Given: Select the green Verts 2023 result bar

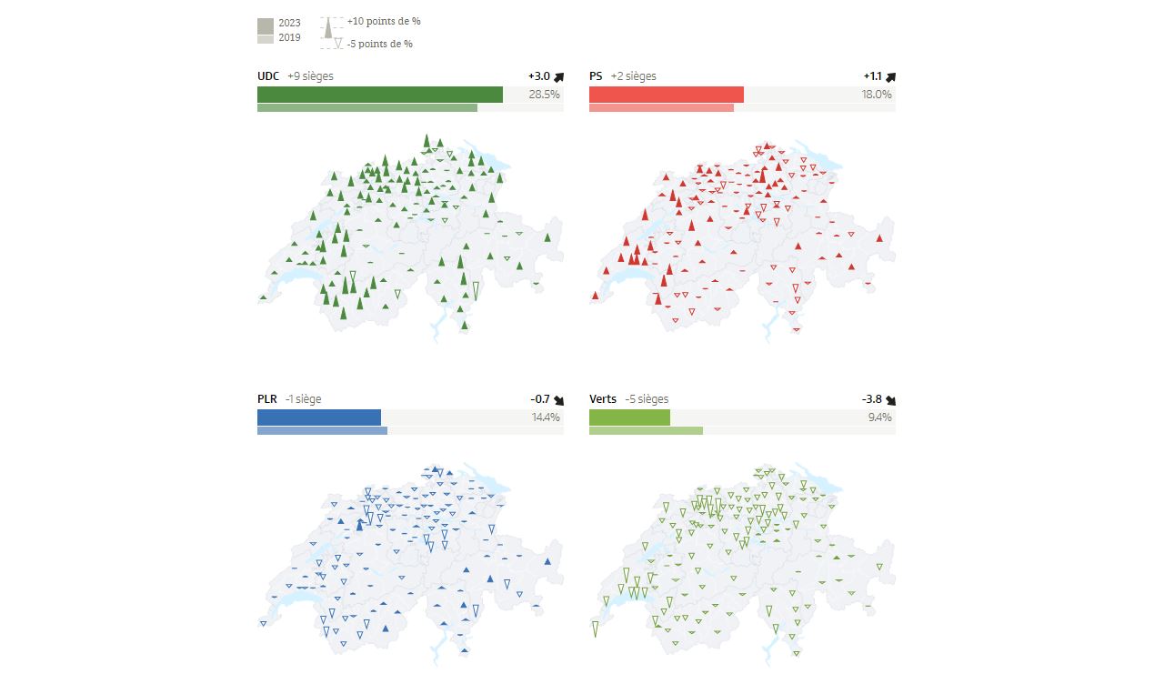Looking at the screenshot, I should 629,417.
